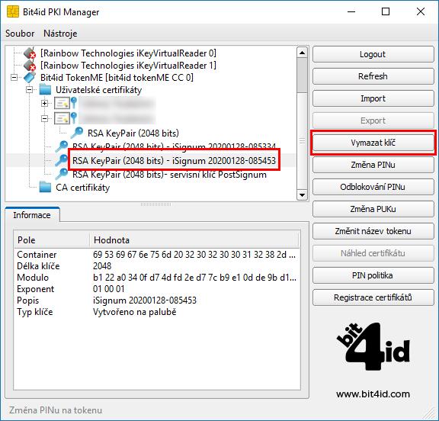The height and width of the screenshot is (421, 439).
Task: Click key icon for servisní klíč PostSignum
Action: pos(61,174)
